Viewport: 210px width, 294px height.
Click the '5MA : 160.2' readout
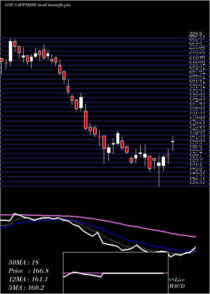(26, 287)
